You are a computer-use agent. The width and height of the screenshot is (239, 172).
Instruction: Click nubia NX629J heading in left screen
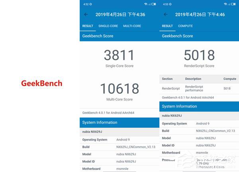(x=92, y=132)
